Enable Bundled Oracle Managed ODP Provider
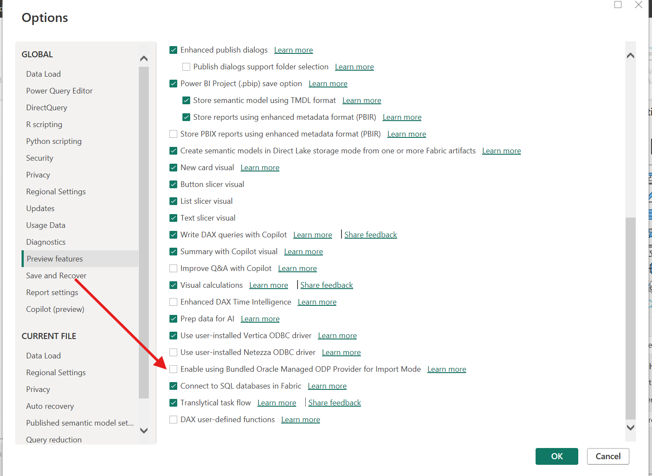Image resolution: width=652 pixels, height=476 pixels. point(173,369)
